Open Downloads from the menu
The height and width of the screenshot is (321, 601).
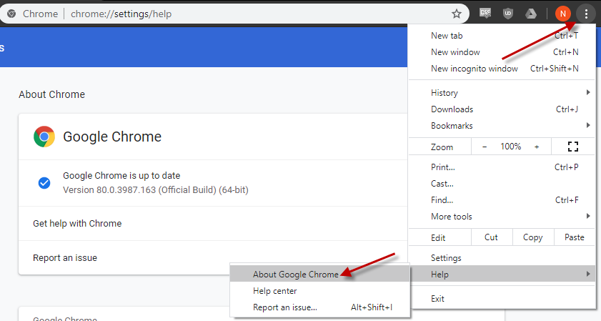tap(452, 109)
